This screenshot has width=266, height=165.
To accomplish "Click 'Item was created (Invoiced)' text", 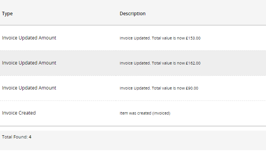I will point(145,113).
